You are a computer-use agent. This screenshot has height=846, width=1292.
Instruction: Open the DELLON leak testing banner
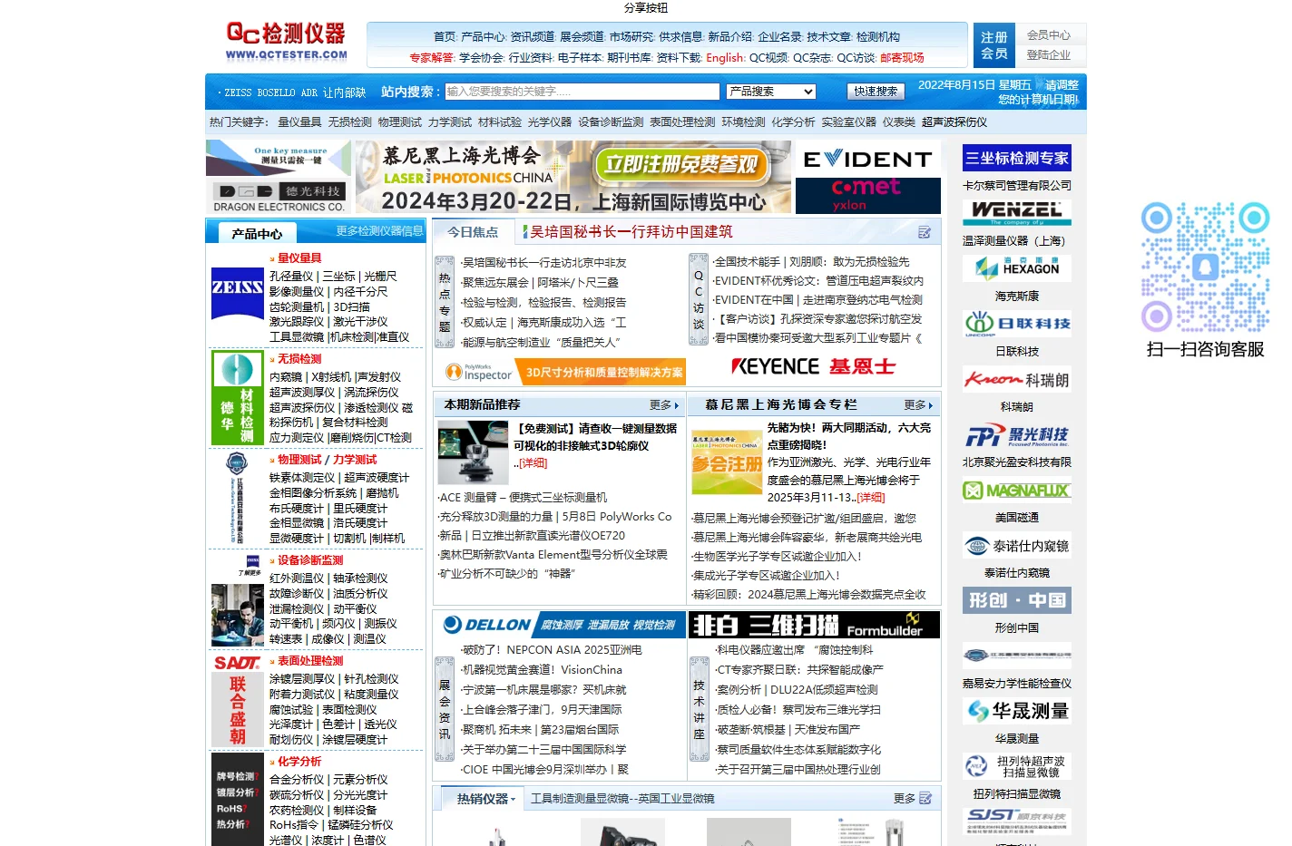(559, 625)
